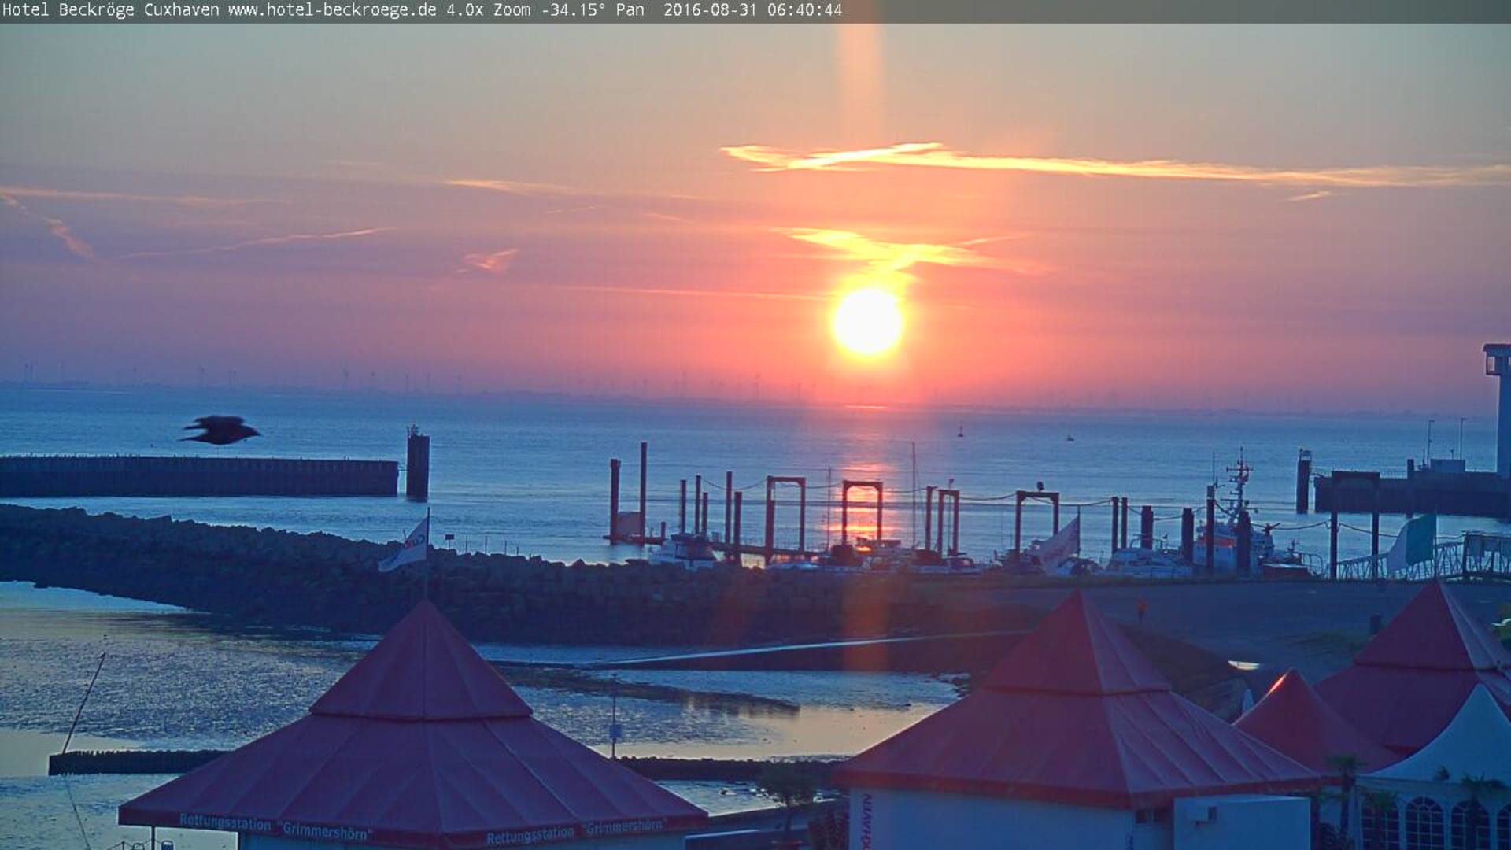Click the Hotel Beckröge Cuxhaven overlay text
The width and height of the screenshot is (1511, 850).
[111, 10]
